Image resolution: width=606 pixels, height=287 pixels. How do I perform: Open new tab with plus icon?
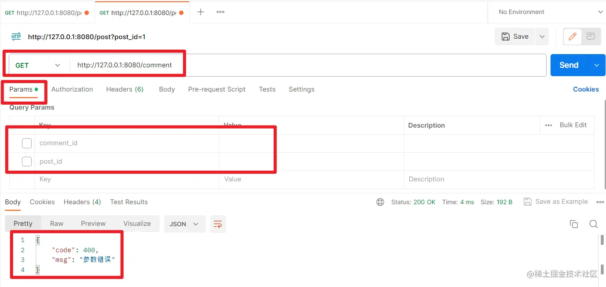pos(201,12)
